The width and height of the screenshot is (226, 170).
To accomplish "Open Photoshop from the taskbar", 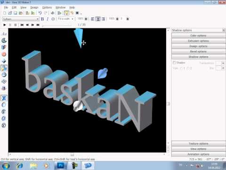I will [61, 166].
